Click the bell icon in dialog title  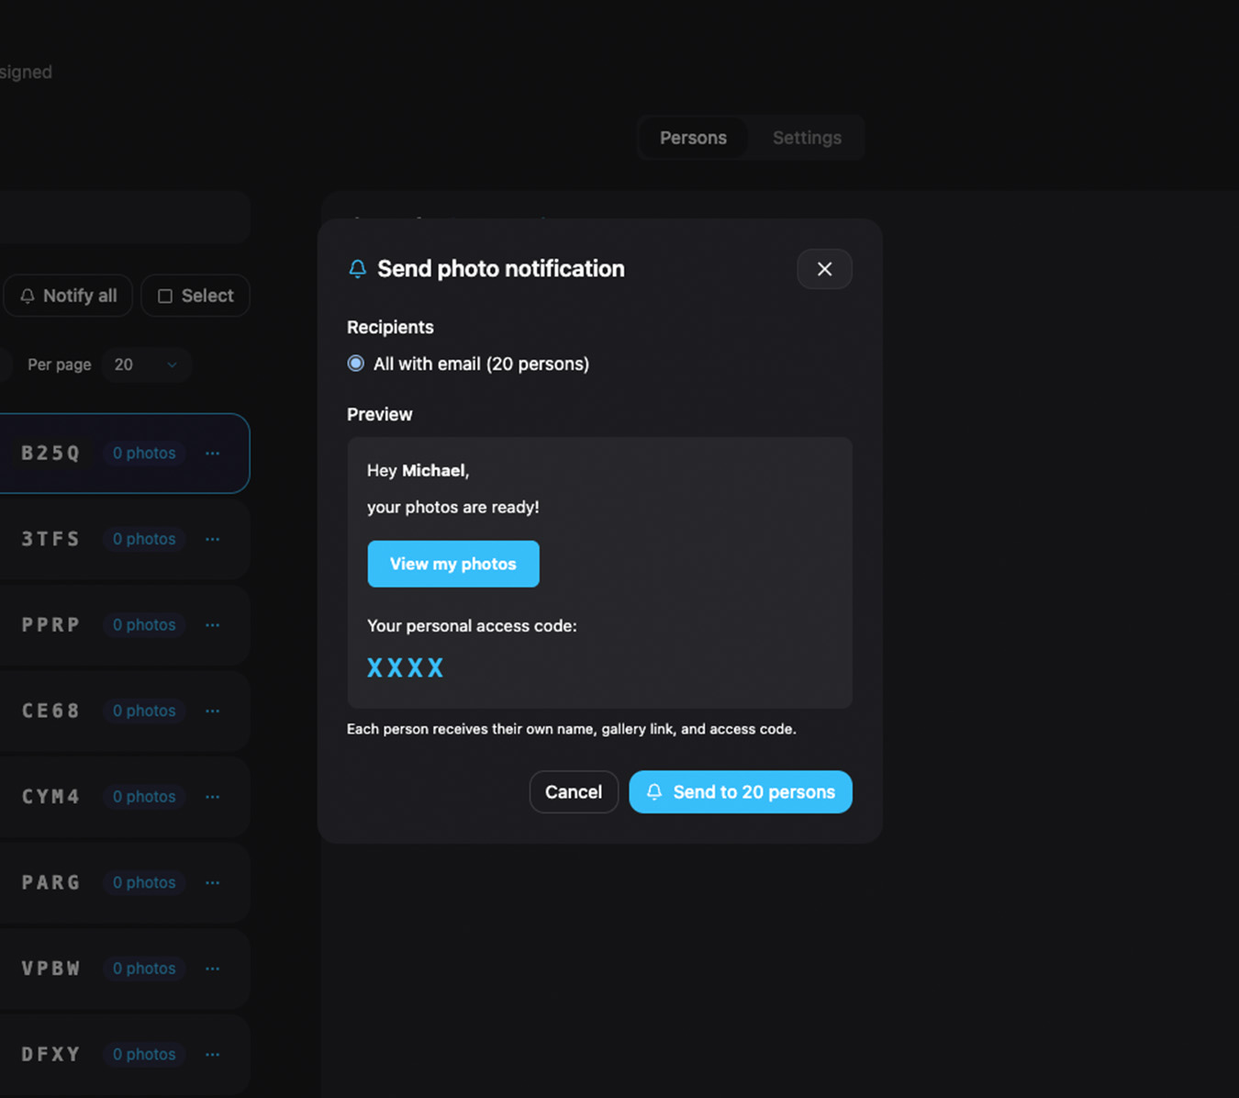(x=358, y=269)
